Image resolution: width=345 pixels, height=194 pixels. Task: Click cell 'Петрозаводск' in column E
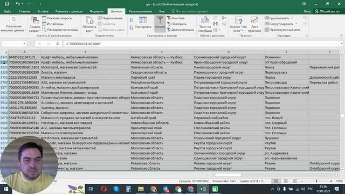(x=286, y=82)
